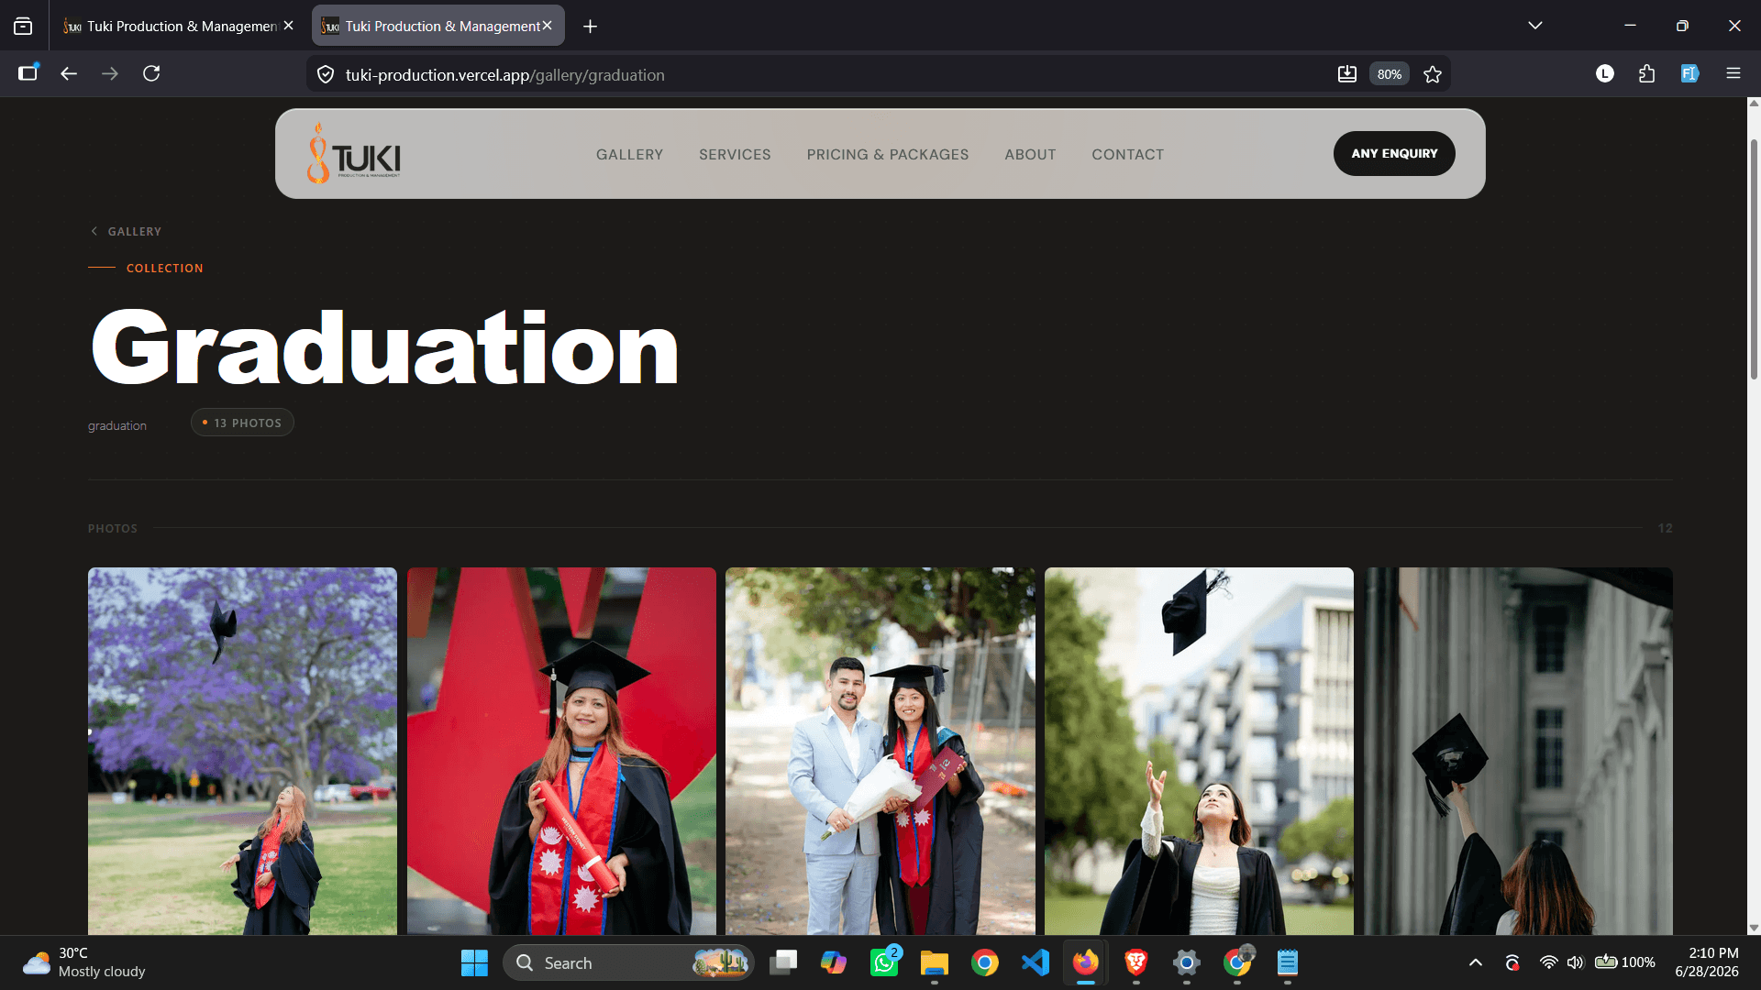Open the cap toss near building photo
Screen dimensions: 1761x990
tap(1199, 751)
